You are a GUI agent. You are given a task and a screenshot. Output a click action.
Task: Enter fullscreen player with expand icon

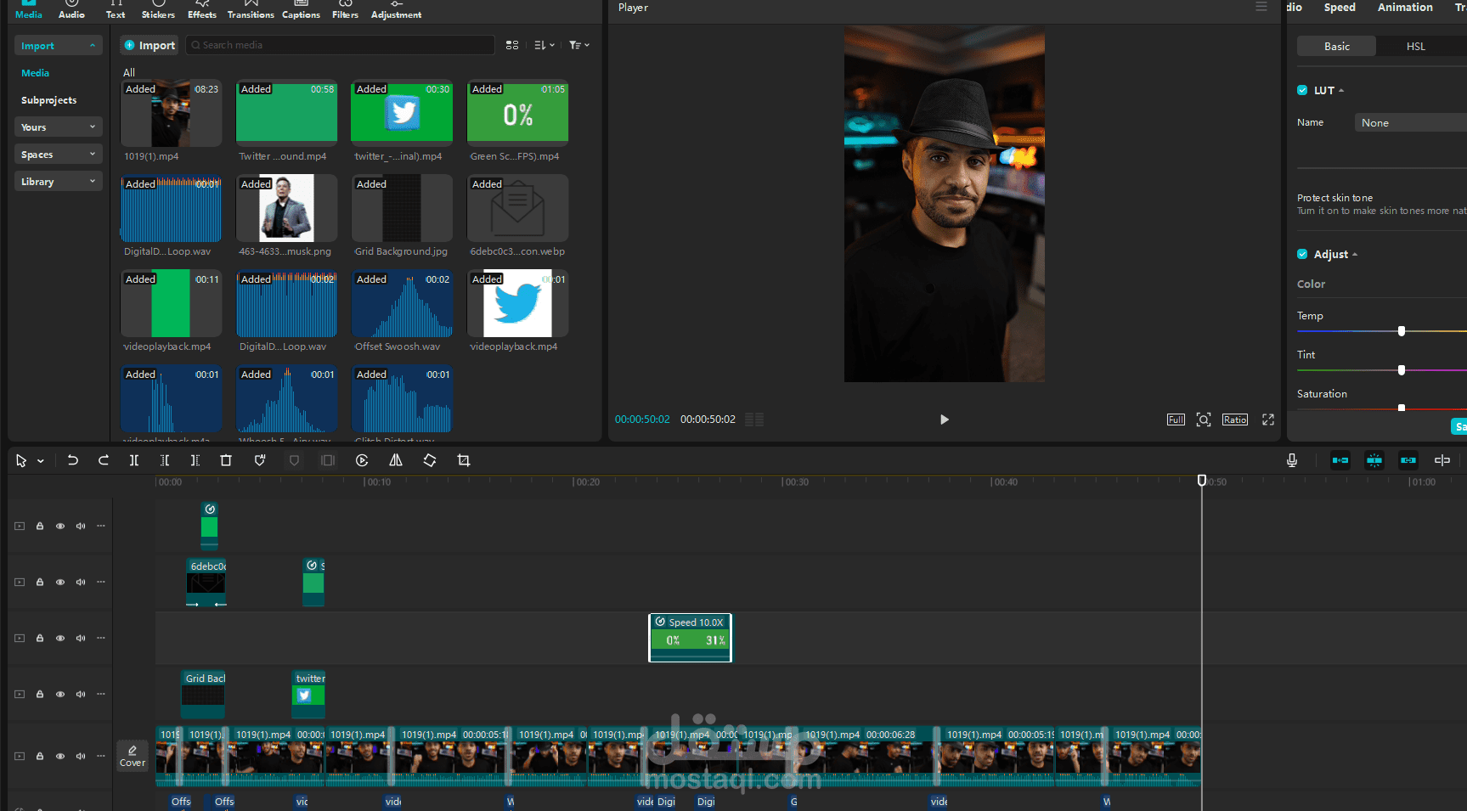1268,420
